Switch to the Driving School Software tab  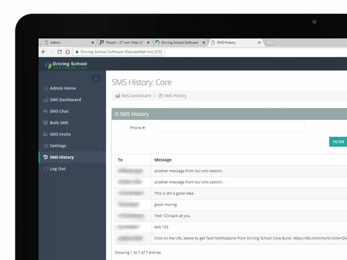click(x=178, y=42)
